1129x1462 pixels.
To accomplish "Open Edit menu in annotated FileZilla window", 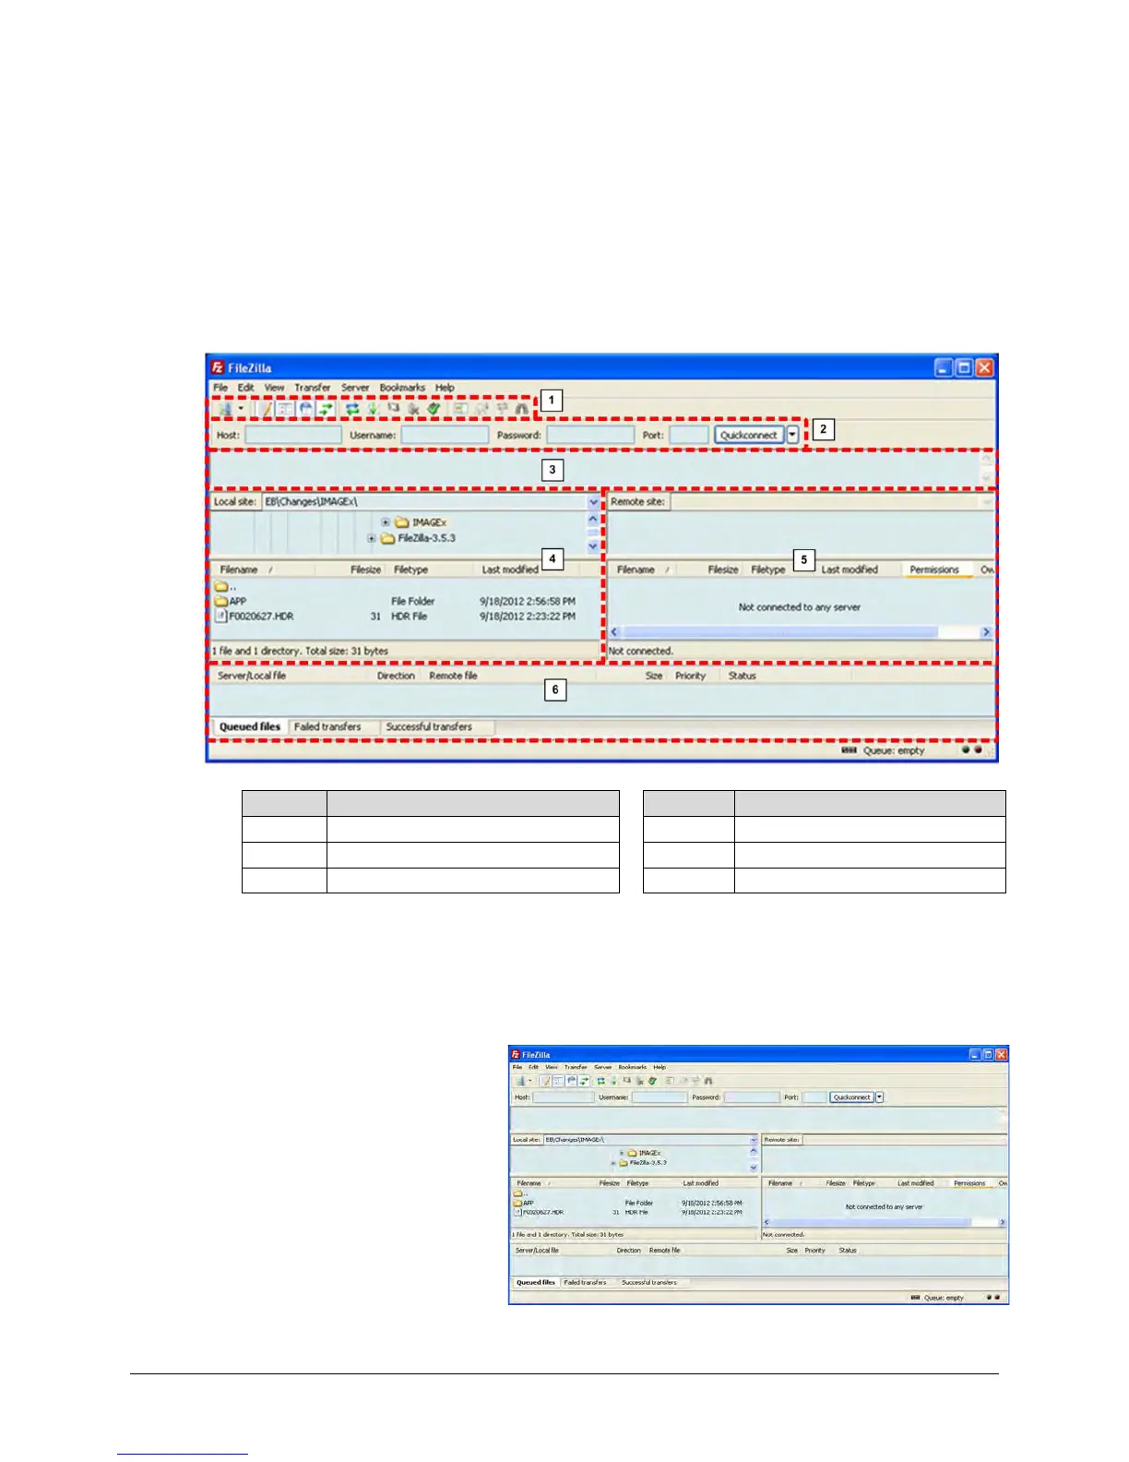I will (x=245, y=388).
